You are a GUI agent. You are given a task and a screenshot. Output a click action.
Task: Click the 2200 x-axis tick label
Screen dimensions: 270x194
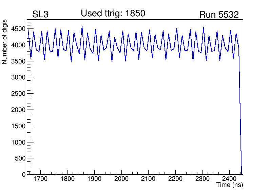click(x=175, y=179)
